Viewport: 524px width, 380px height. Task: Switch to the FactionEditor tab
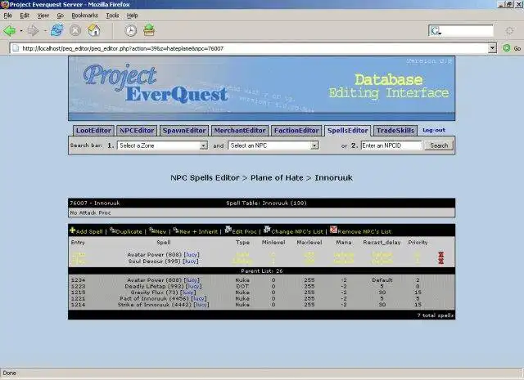(x=296, y=131)
